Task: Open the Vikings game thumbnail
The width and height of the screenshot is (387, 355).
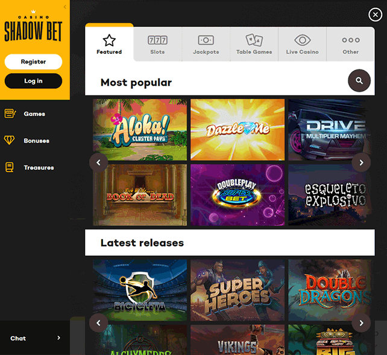Action: click(238, 340)
